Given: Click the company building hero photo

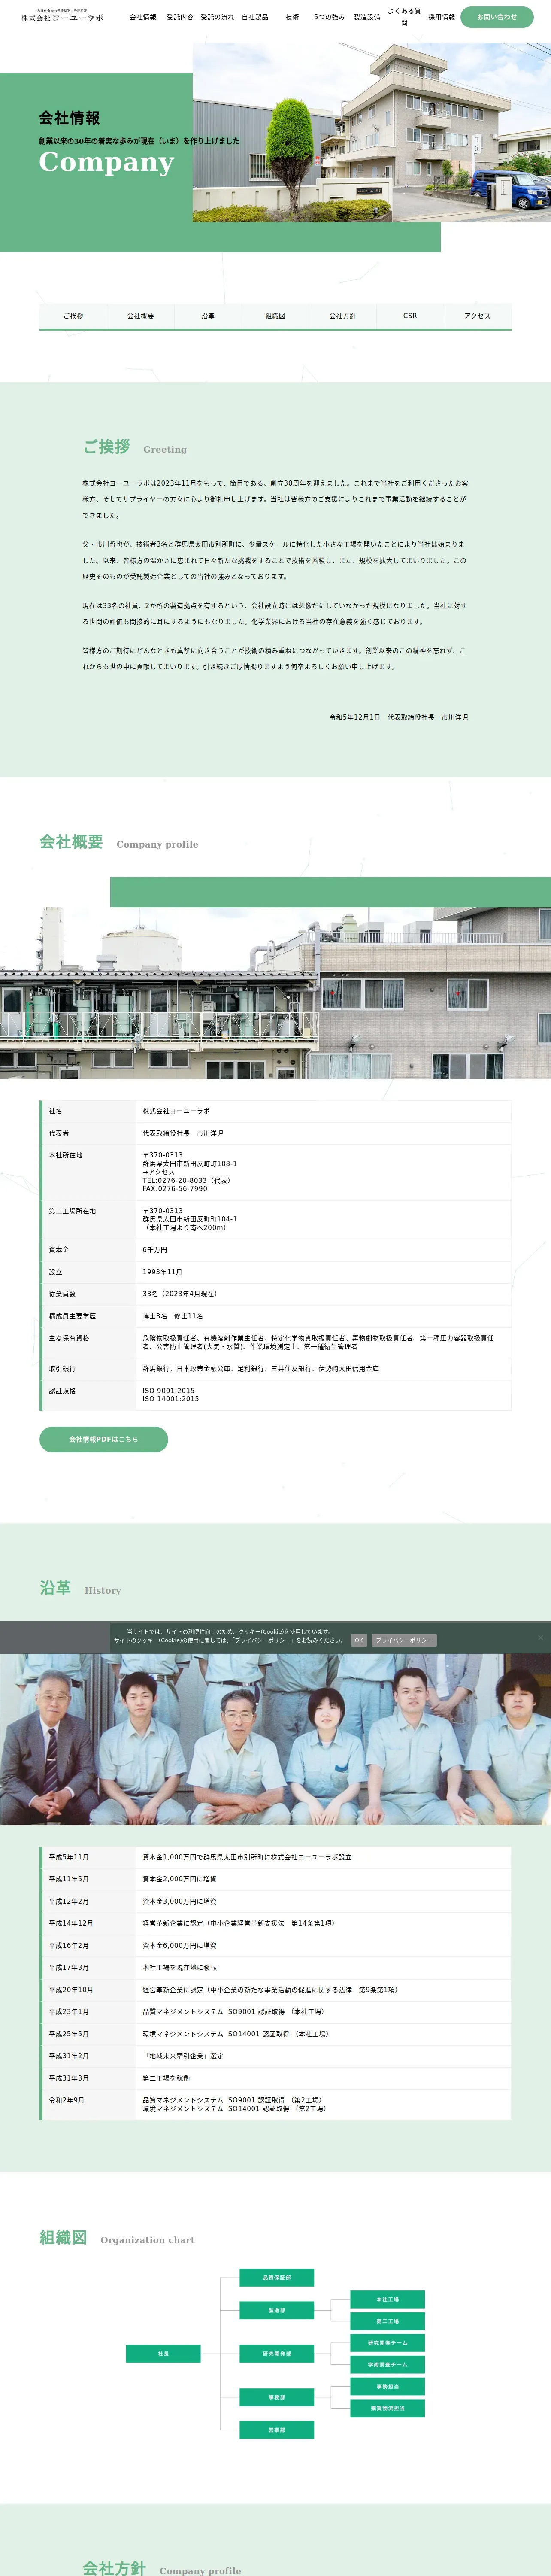Looking at the screenshot, I should click(371, 132).
